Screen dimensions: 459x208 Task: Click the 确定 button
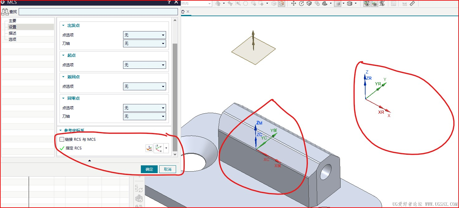(149, 169)
